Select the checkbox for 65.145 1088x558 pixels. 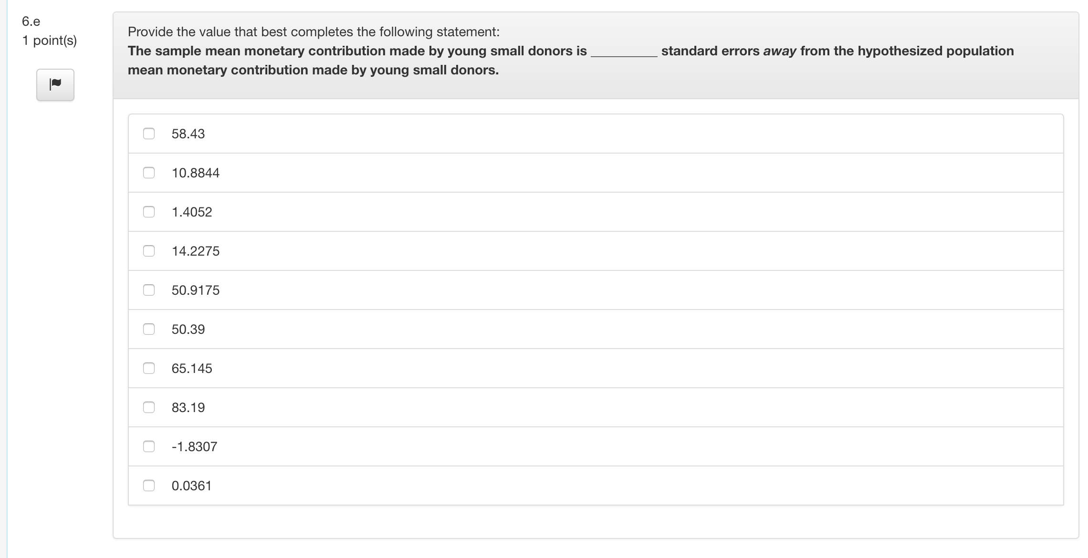tap(148, 368)
